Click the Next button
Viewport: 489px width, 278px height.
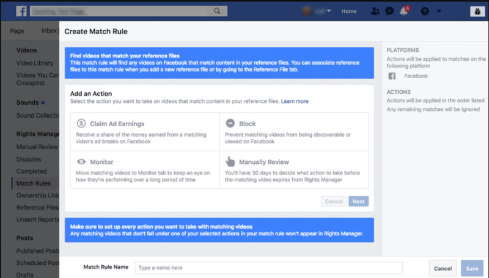tap(358, 202)
